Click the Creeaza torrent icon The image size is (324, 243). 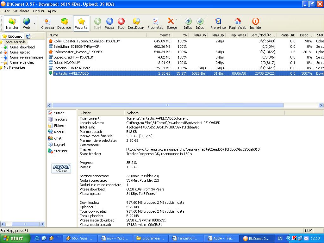[47, 23]
